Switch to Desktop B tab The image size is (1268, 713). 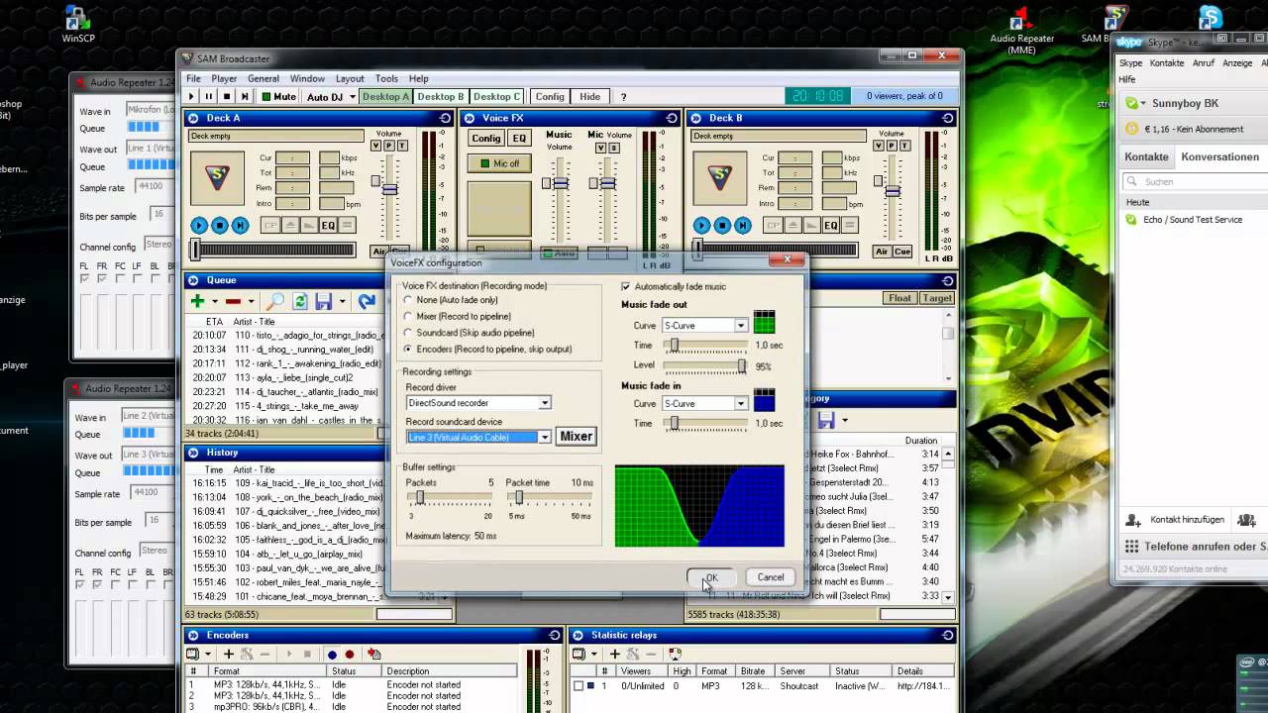(440, 97)
